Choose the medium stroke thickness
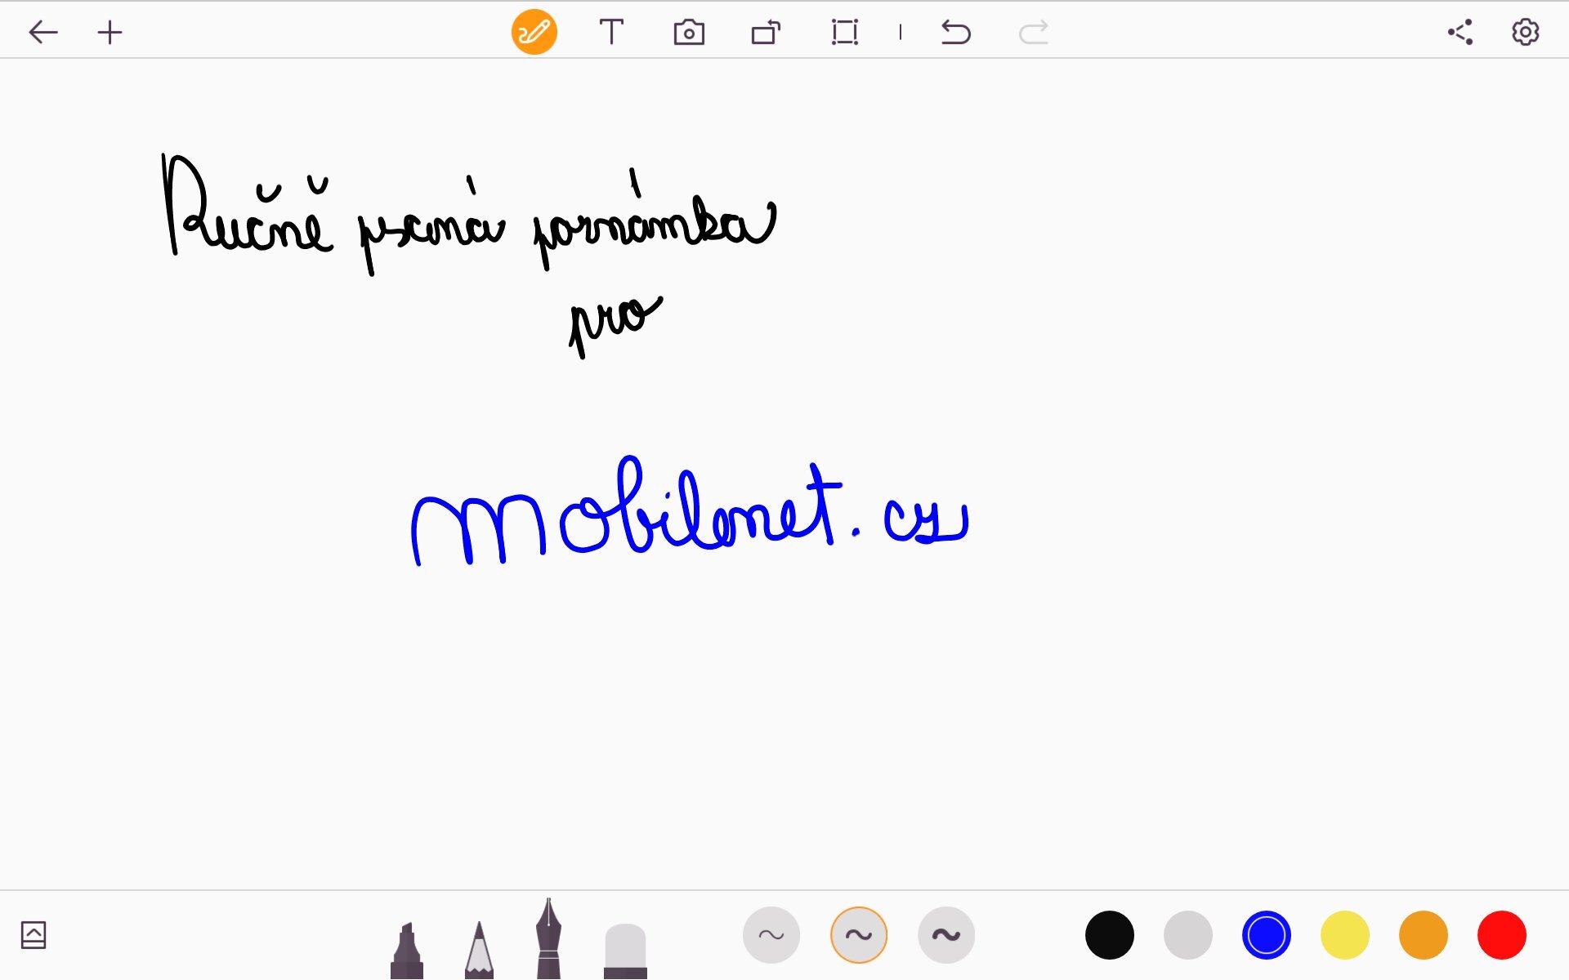The image size is (1569, 980). (858, 935)
